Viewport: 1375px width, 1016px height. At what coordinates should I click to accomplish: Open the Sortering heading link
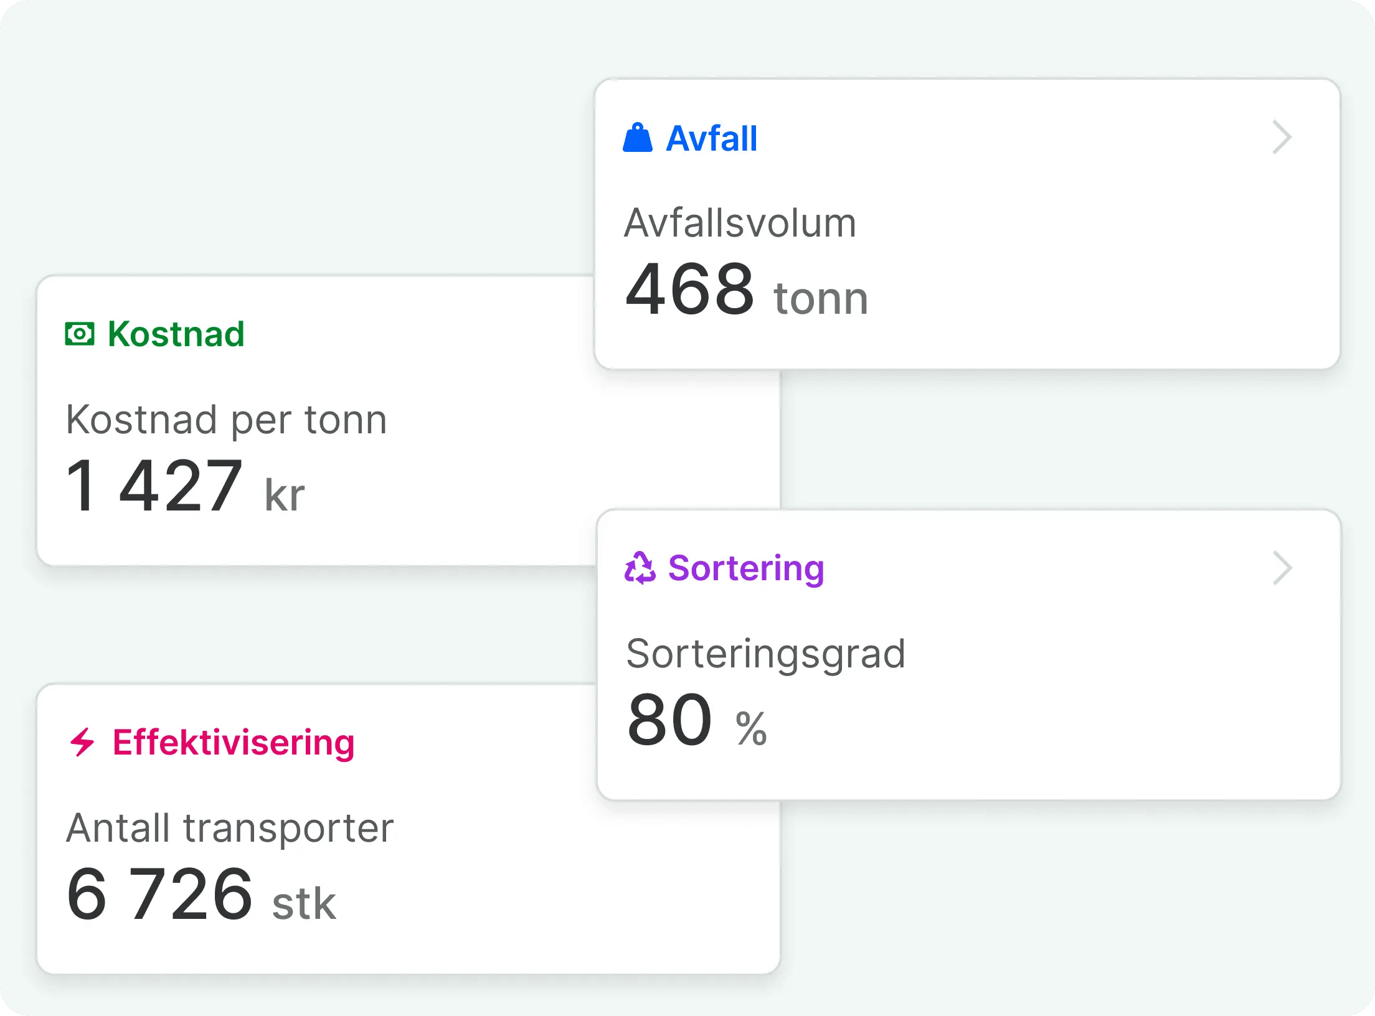tap(745, 568)
